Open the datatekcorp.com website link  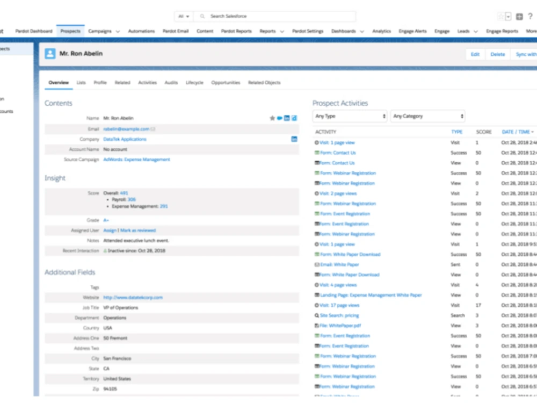(133, 298)
